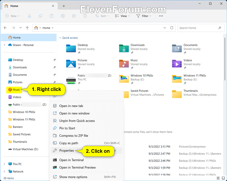Open the View dropdown menu
Image resolution: width=227 pixels, height=181 pixels.
click(x=123, y=16)
